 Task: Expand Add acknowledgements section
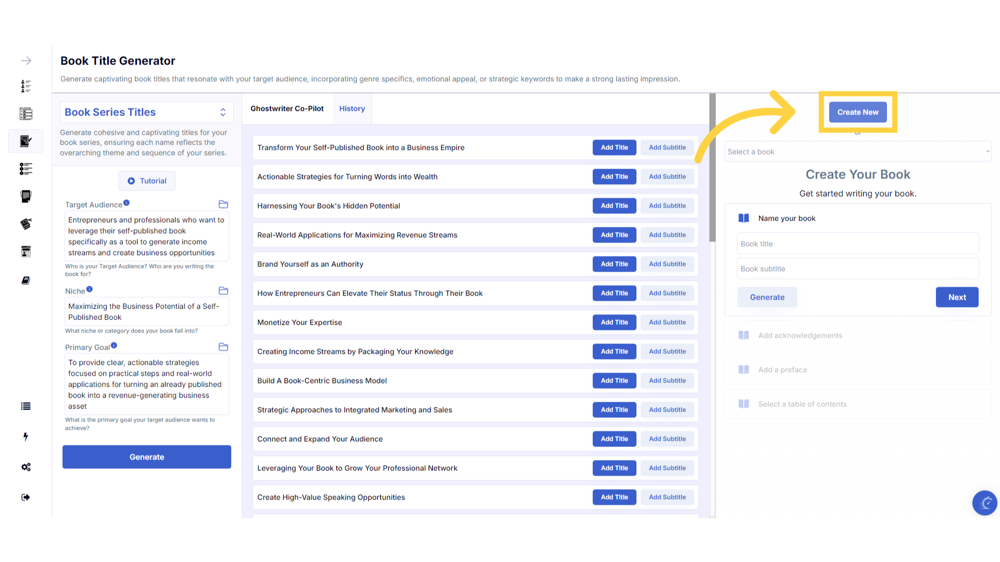click(800, 336)
